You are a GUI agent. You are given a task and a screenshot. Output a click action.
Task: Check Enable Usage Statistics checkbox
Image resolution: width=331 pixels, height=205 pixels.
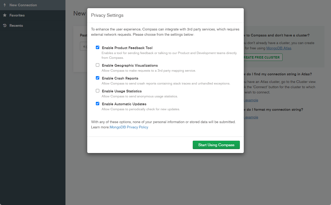click(97, 91)
